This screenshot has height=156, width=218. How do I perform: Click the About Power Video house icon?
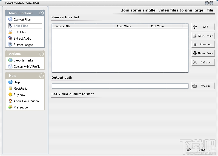pos(10,101)
